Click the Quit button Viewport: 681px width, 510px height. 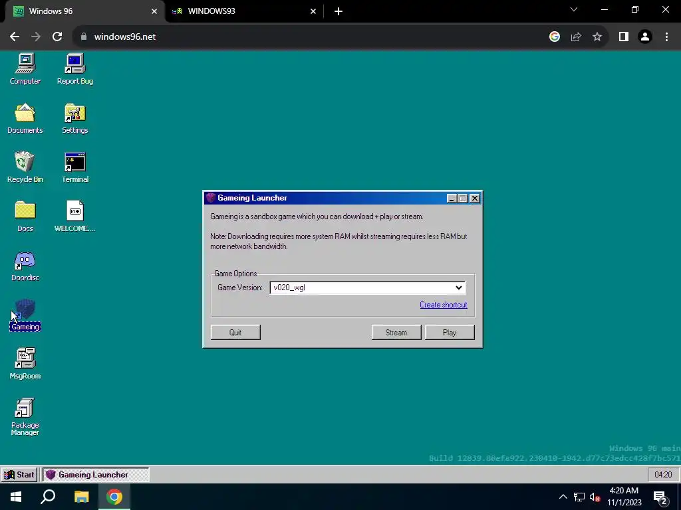pyautogui.click(x=235, y=333)
